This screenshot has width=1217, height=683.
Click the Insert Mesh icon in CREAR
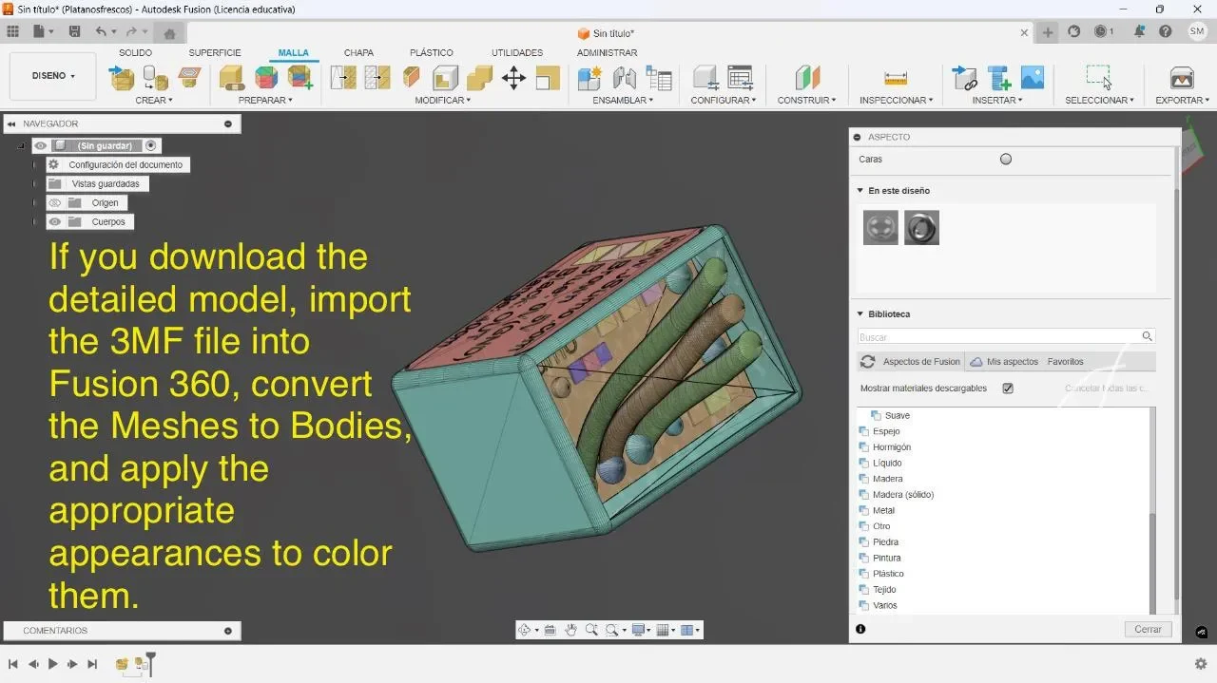122,78
